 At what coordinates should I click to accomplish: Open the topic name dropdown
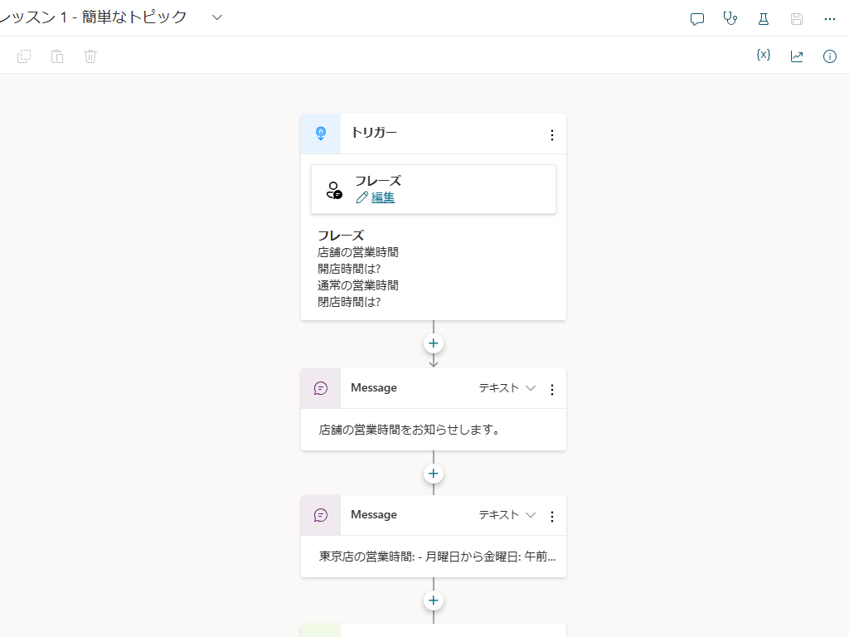point(216,15)
